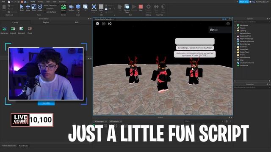The height and width of the screenshot is (152, 271).
Task: Select the Region tab in Terrain Editor
Action: point(46,22)
